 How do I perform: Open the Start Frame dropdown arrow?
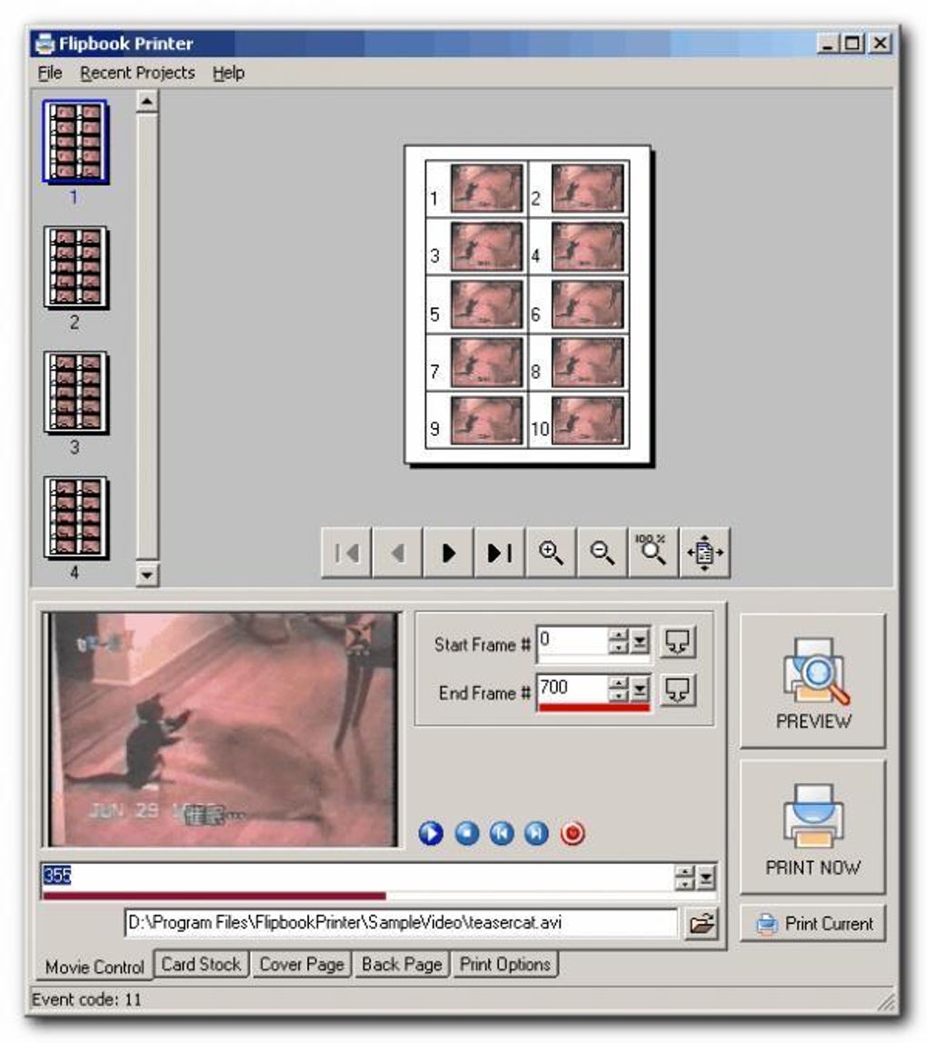pyautogui.click(x=640, y=641)
